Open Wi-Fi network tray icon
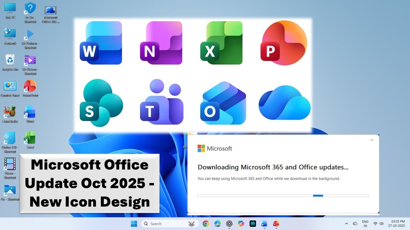This screenshot has height=230, width=410. 375,224
